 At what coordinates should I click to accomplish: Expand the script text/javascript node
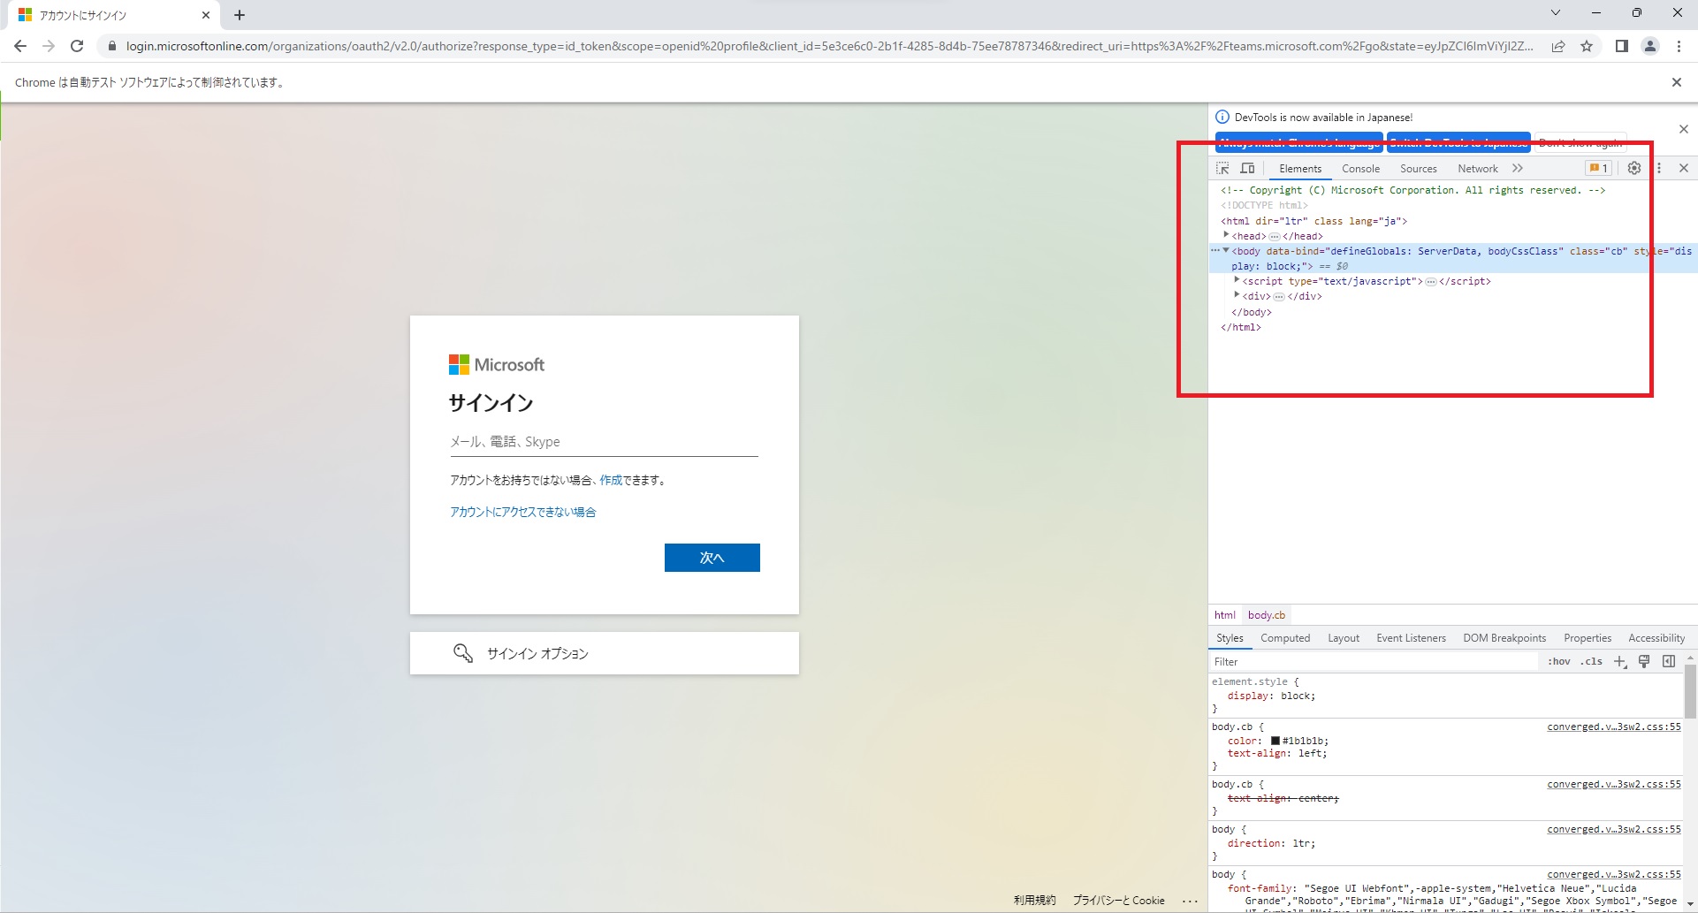(x=1237, y=280)
